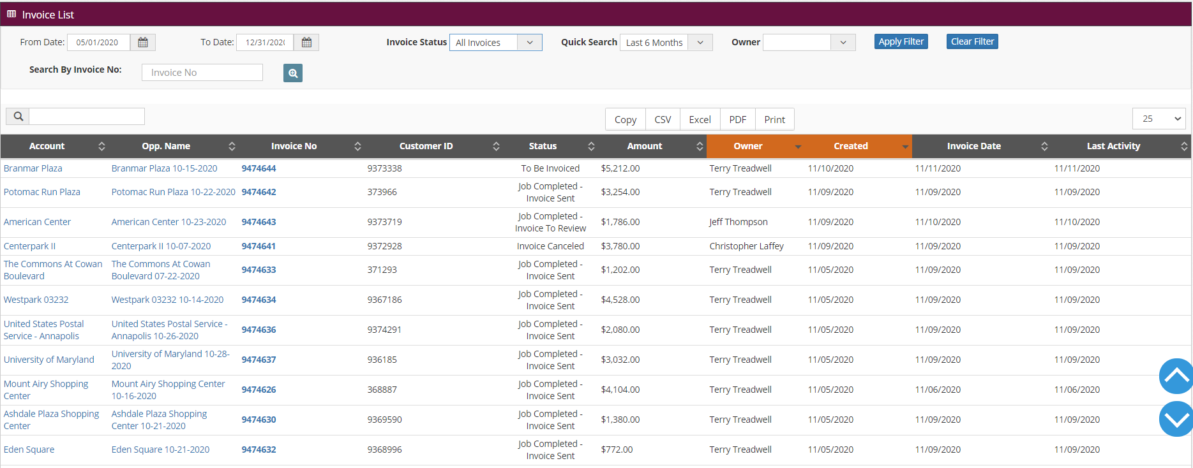Open the Potomac Run Plaza account link
The height and width of the screenshot is (468, 1193).
[x=42, y=192]
